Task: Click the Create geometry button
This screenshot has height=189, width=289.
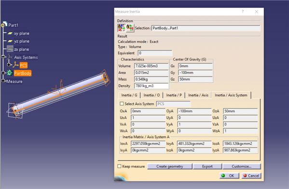Action: 169,166
